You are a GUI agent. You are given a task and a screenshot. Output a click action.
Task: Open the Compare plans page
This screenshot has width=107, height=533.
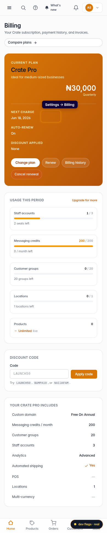click(x=54, y=42)
